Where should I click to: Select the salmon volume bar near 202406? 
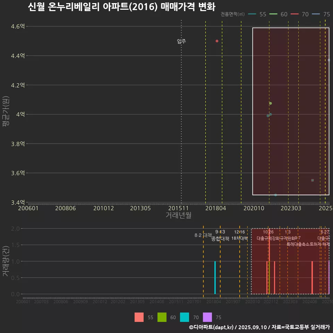click(x=312, y=277)
